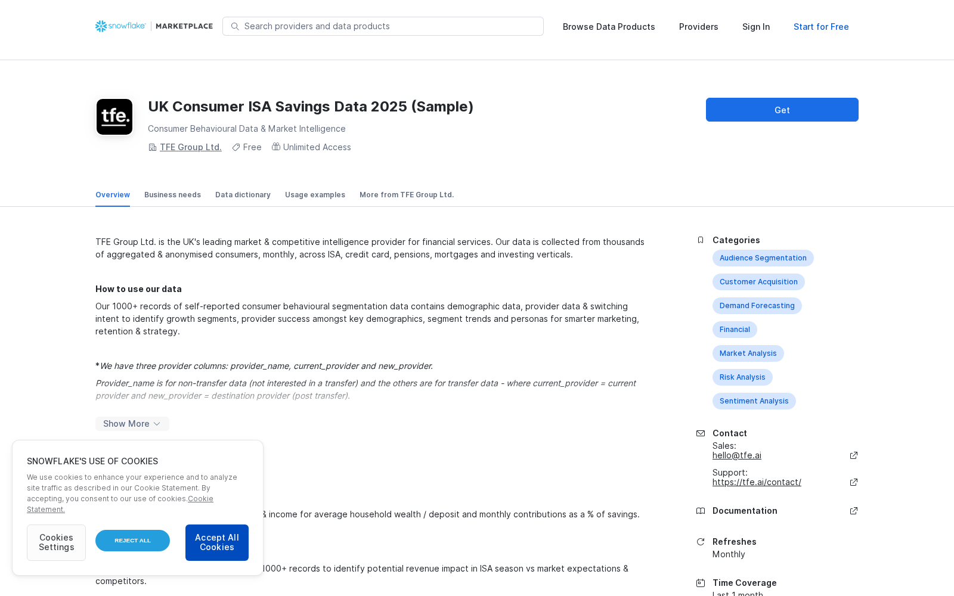
Task: Click the Refreshes circular arrow icon
Action: click(701, 542)
